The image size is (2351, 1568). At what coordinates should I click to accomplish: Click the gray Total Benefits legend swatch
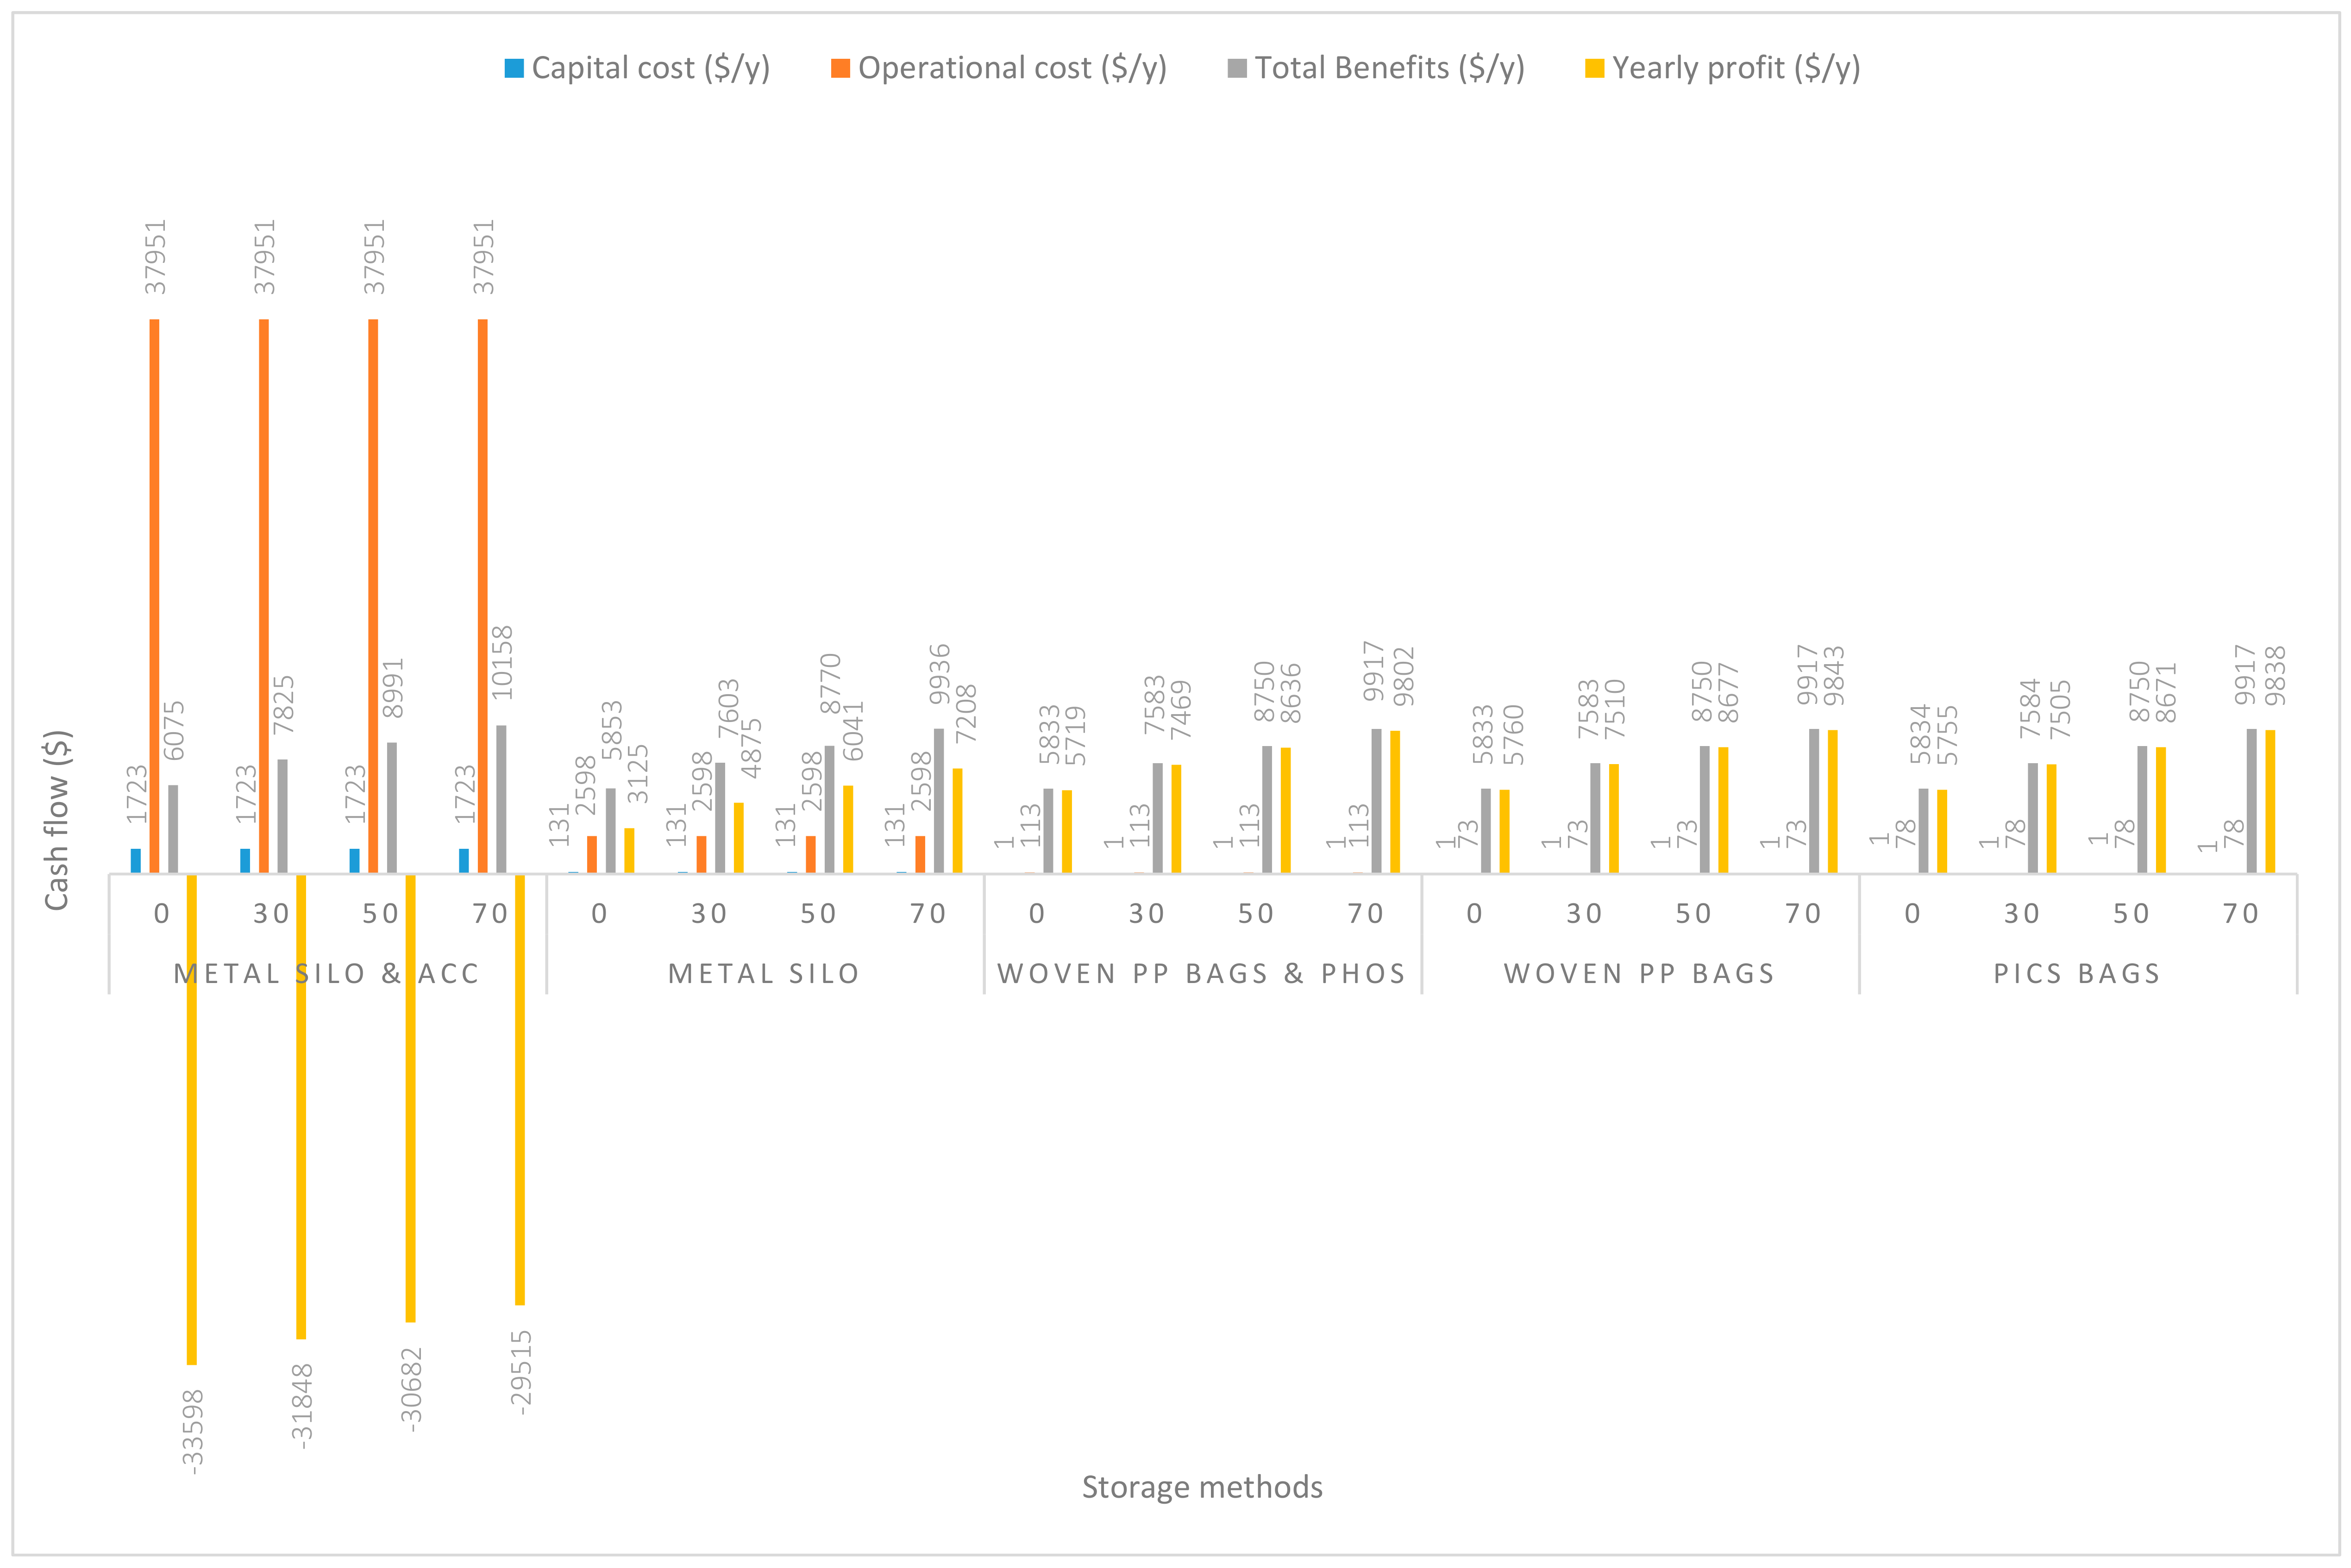pos(1237,69)
